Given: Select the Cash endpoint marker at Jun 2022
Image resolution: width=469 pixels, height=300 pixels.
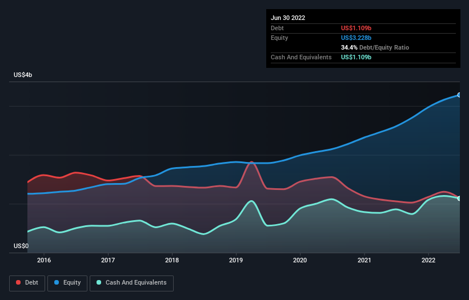Looking at the screenshot, I should [x=459, y=198].
